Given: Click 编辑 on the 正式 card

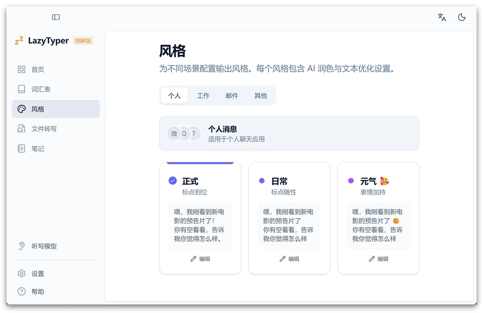Looking at the screenshot, I should point(200,259).
